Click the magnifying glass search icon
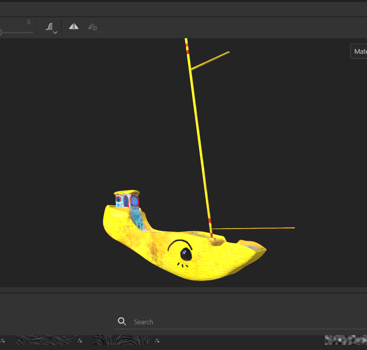 tap(122, 322)
